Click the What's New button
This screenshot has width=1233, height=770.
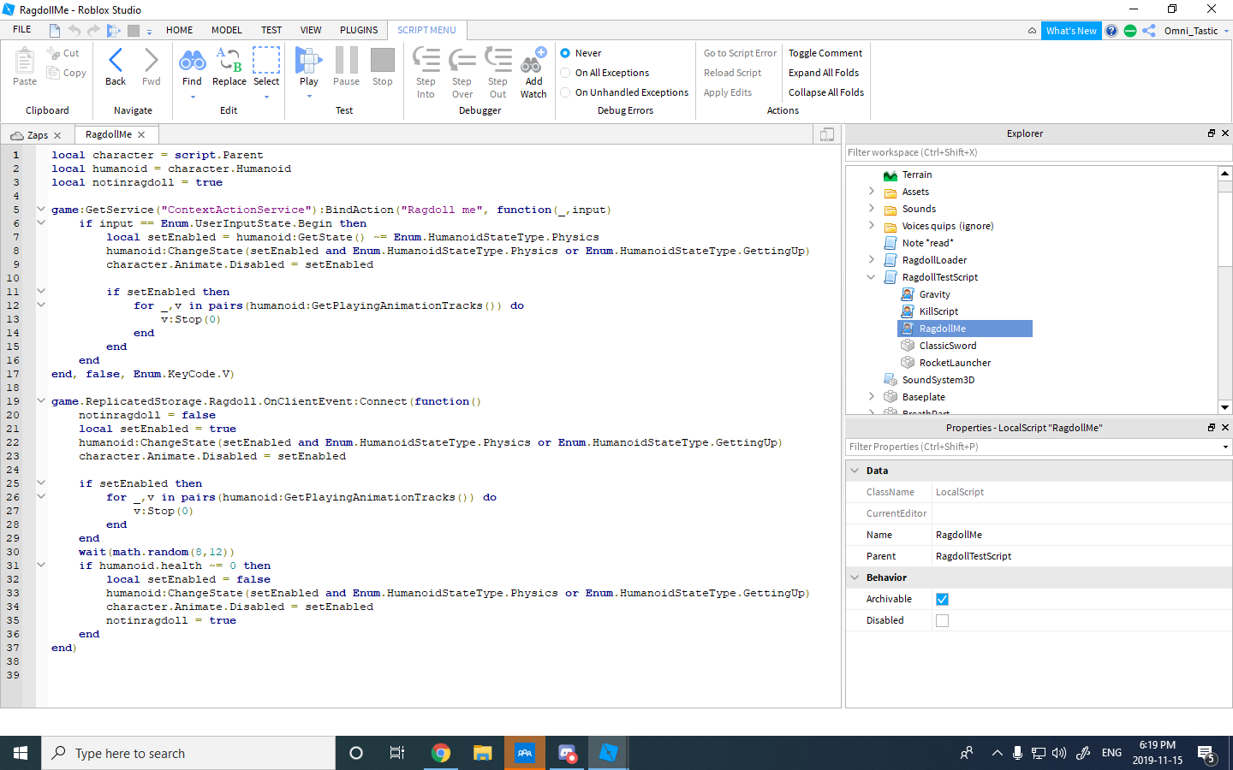click(1070, 31)
